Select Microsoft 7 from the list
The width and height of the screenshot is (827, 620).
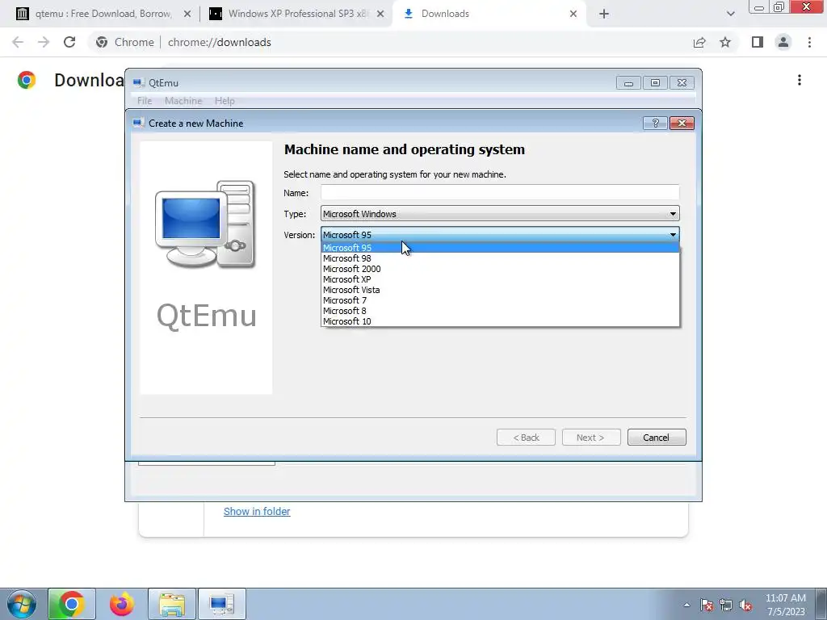click(x=500, y=300)
